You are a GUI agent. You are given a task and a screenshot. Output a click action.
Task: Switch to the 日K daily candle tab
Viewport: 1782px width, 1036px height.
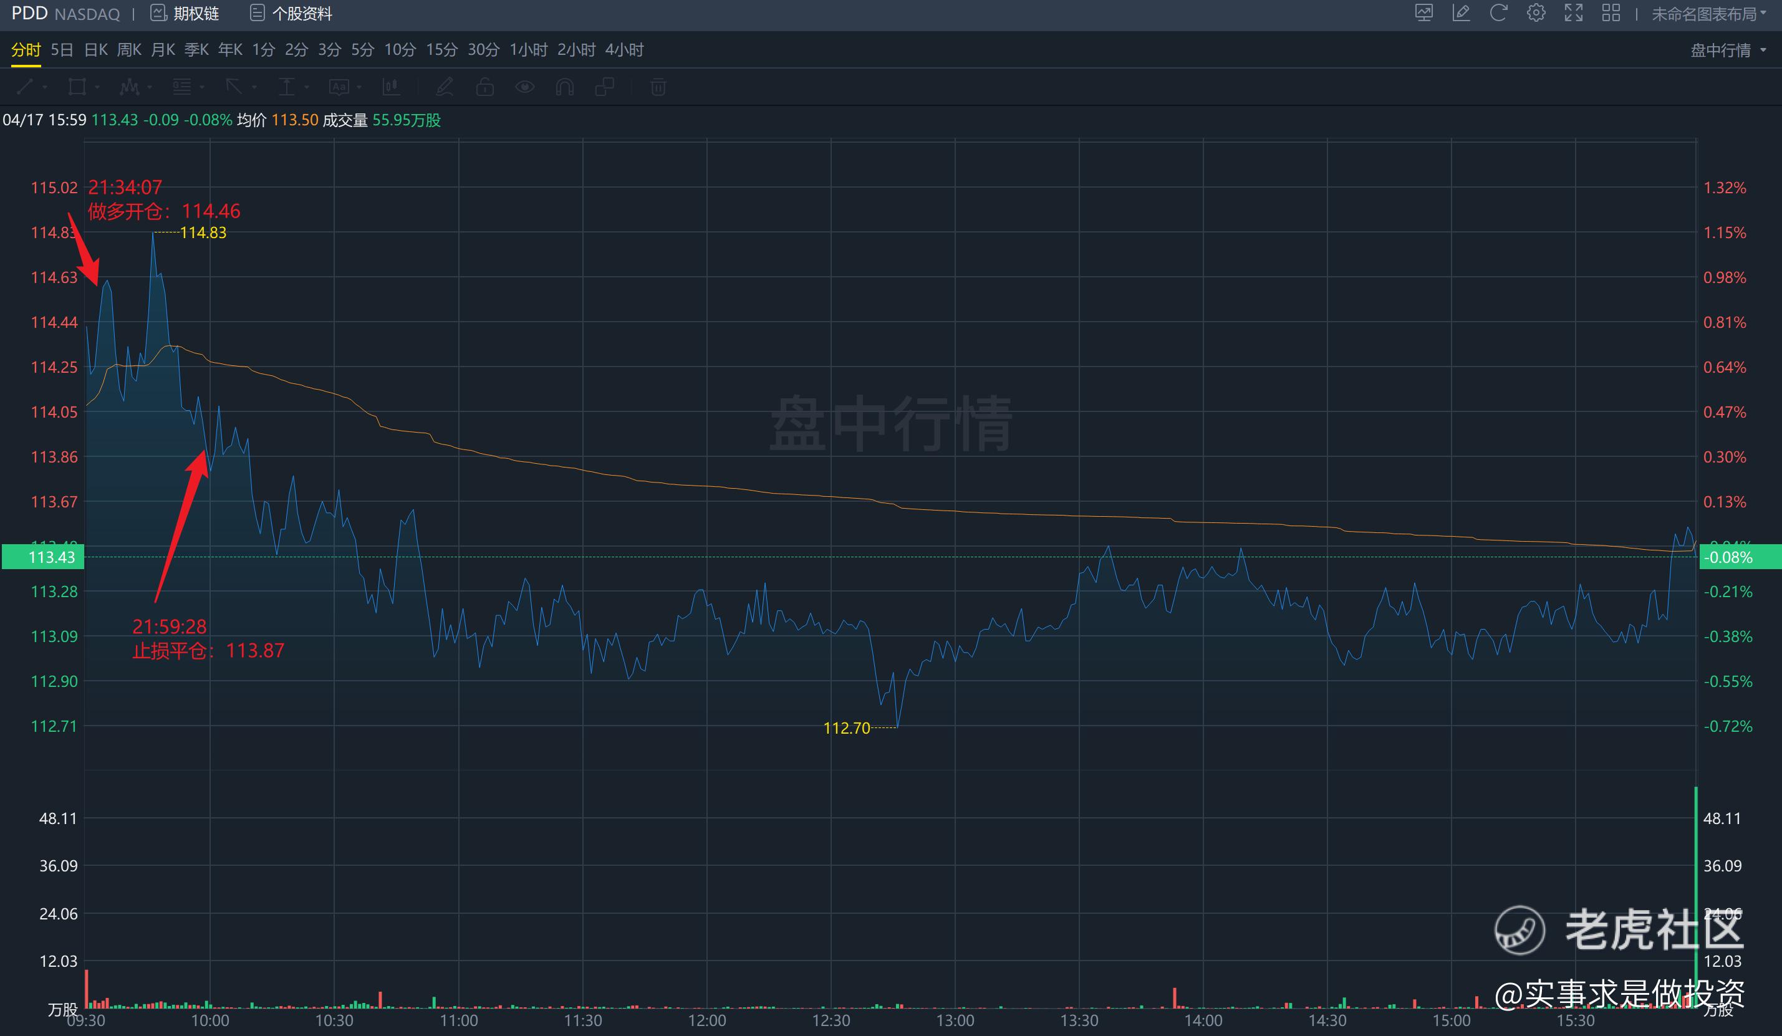tap(95, 50)
